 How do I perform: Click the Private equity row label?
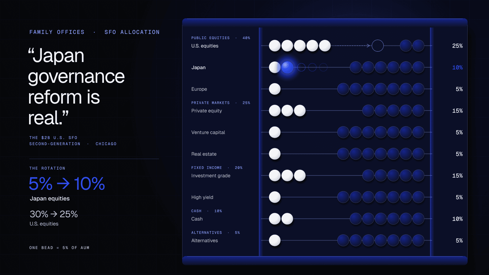(207, 111)
